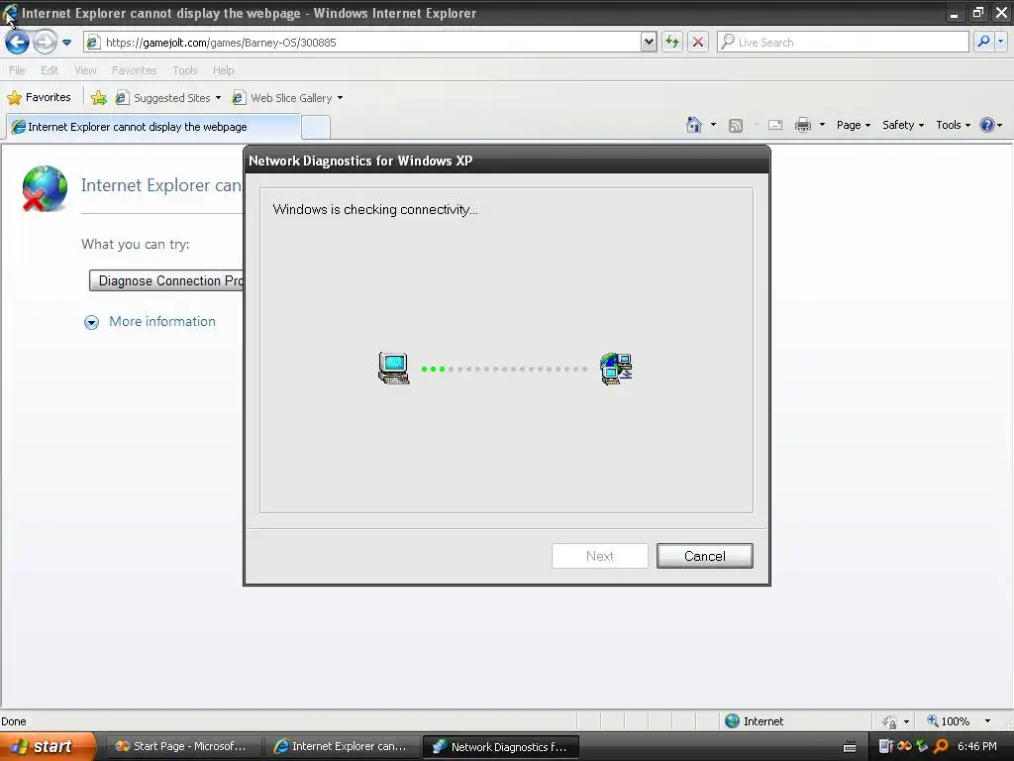The height and width of the screenshot is (761, 1014).
Task: Click the orange magnifier tray icon
Action: (942, 747)
